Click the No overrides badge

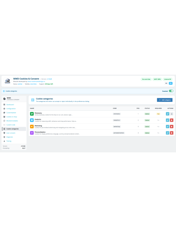coord(146,79)
